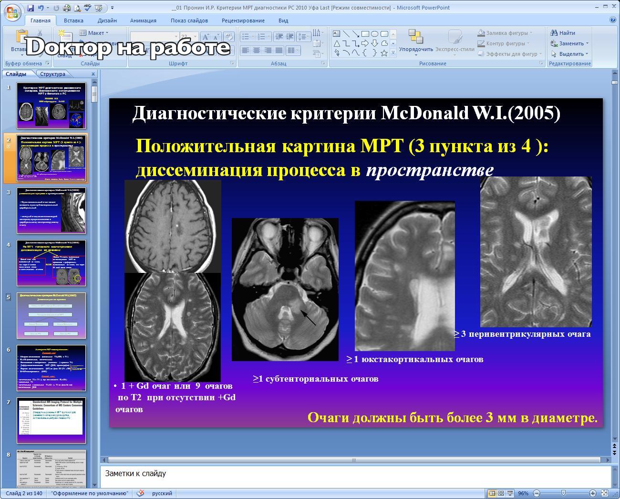
Task: Decrease list indent level
Action: (x=279, y=36)
